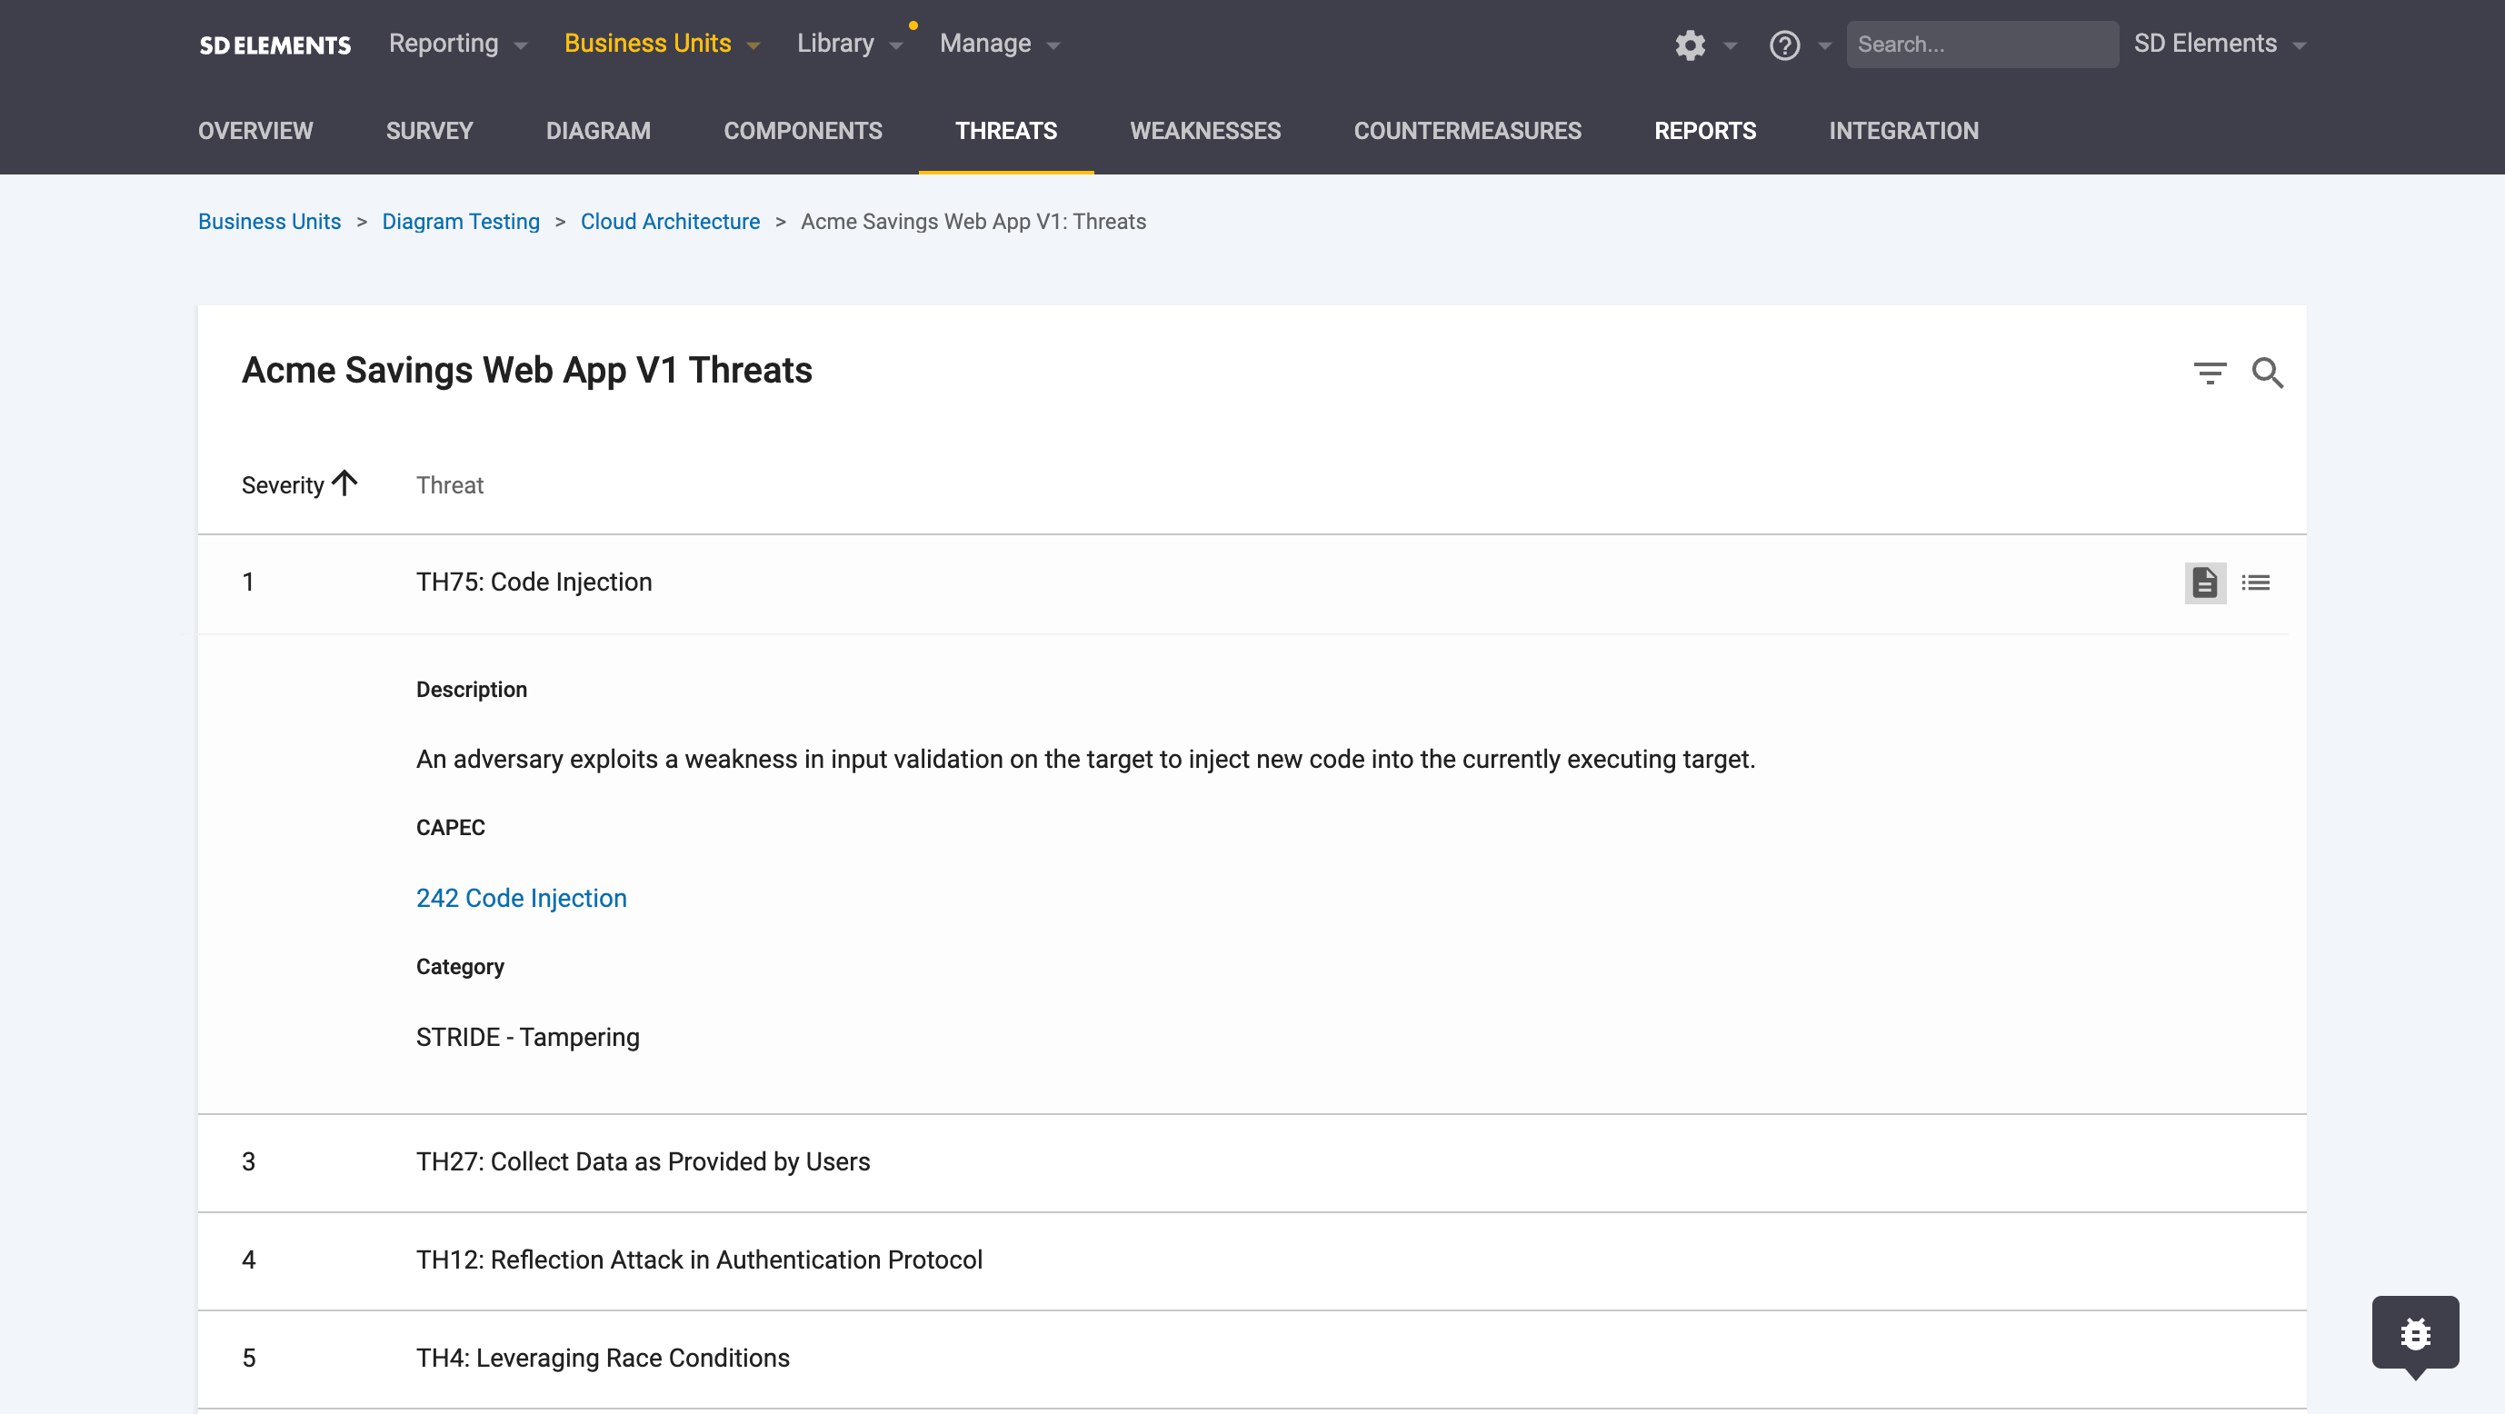Navigate to Cloud Architecture via breadcrumb
This screenshot has width=2505, height=1414.
tap(670, 222)
